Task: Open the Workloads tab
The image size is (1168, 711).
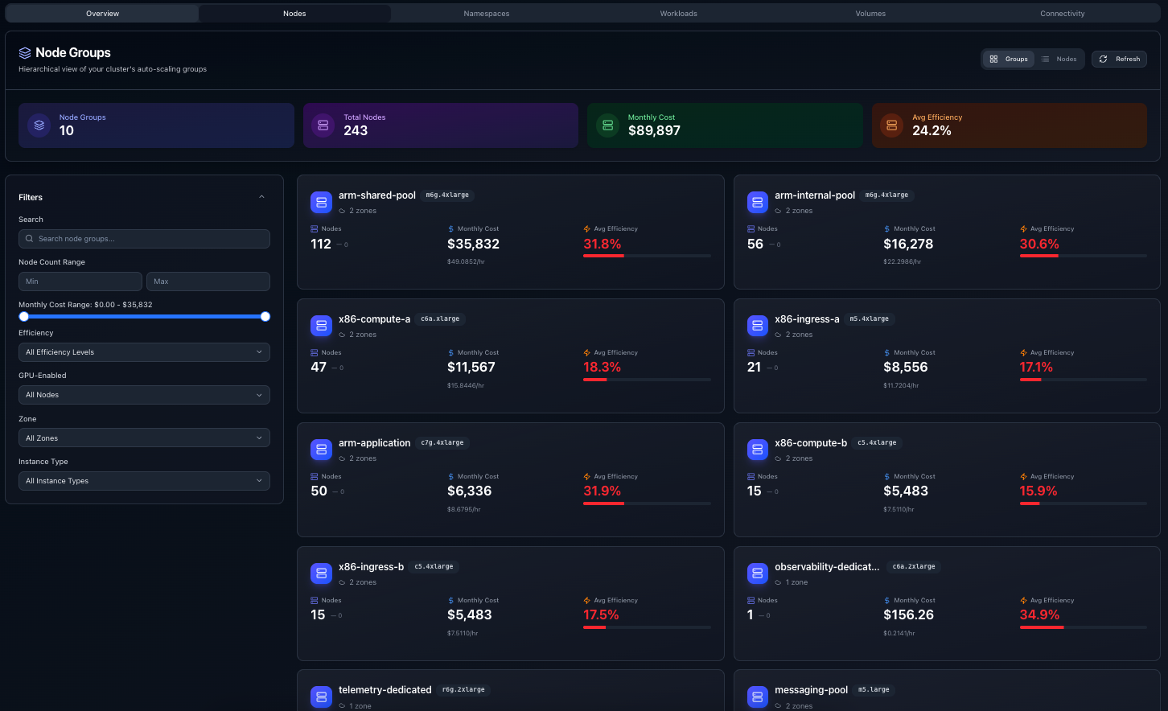Action: pos(678,14)
